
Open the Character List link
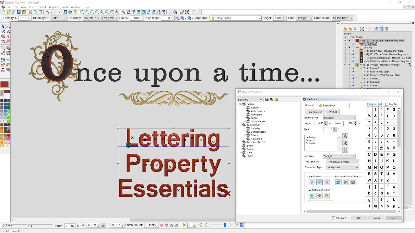point(374,104)
